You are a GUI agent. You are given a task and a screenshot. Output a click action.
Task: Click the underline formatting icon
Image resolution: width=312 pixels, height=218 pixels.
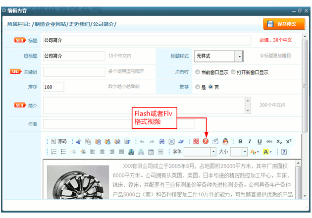click(x=260, y=141)
